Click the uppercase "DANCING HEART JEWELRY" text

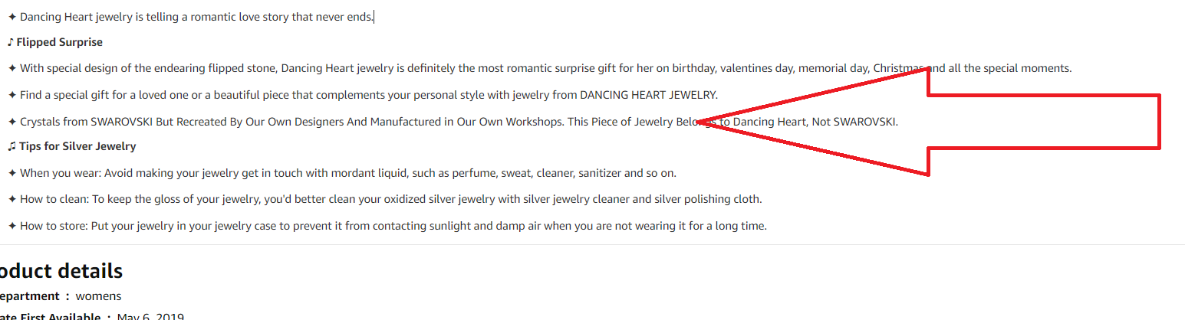point(648,95)
